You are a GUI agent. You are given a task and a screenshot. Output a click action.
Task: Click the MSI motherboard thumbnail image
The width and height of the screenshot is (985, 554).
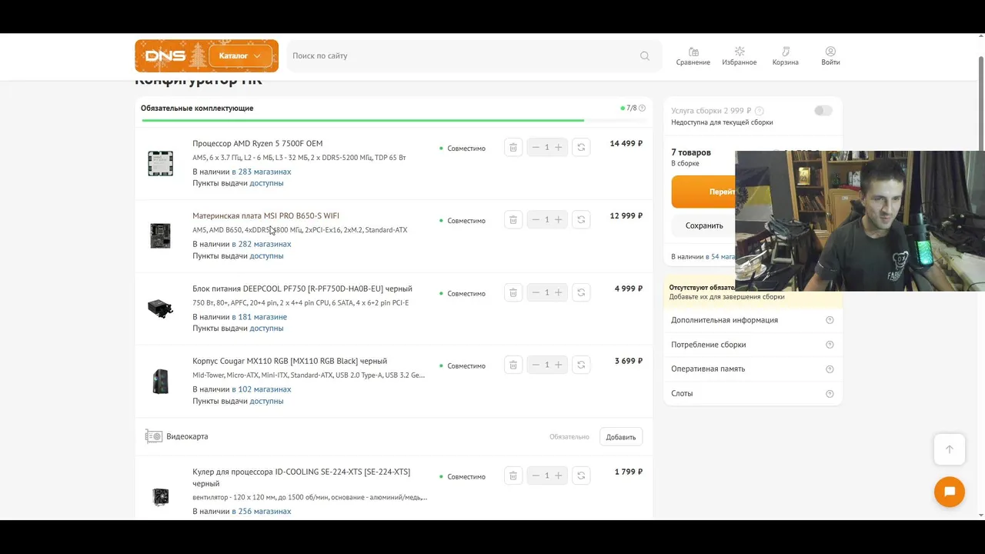160,235
